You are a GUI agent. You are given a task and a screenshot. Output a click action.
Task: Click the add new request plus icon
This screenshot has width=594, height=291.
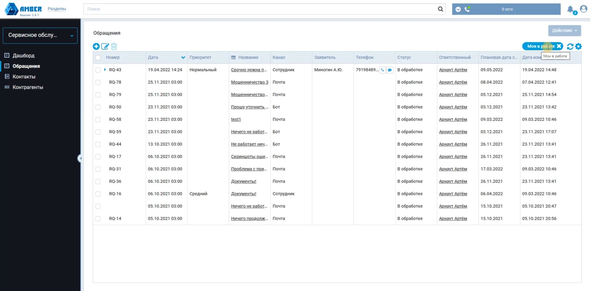96,47
